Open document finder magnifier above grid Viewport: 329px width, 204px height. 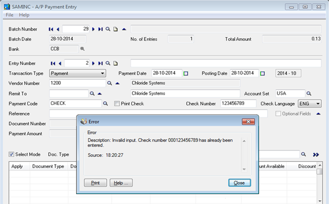tap(303, 154)
